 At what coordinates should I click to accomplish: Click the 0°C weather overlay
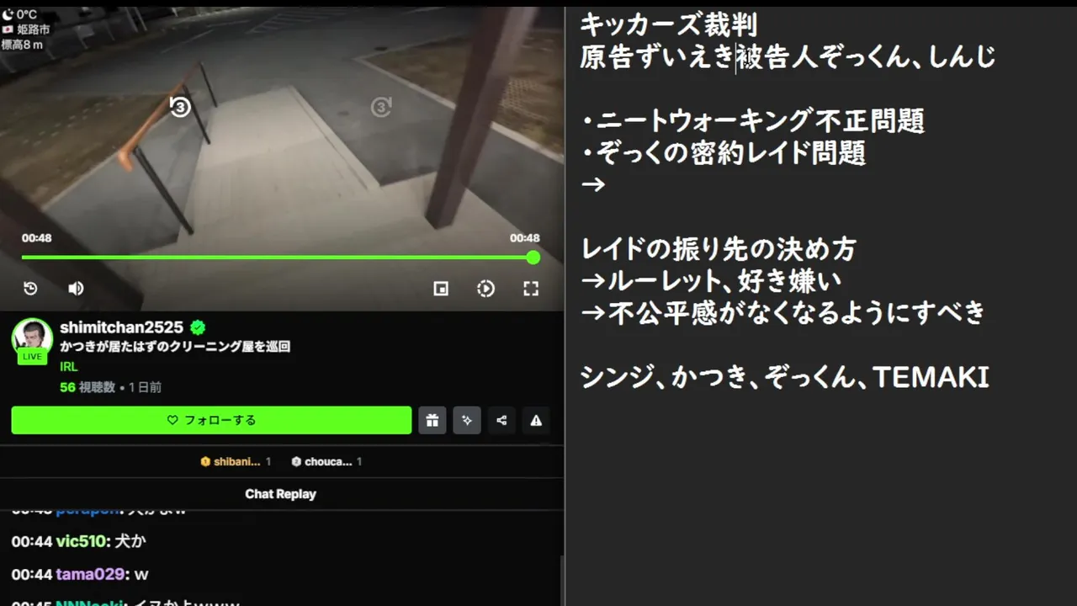tap(20, 14)
